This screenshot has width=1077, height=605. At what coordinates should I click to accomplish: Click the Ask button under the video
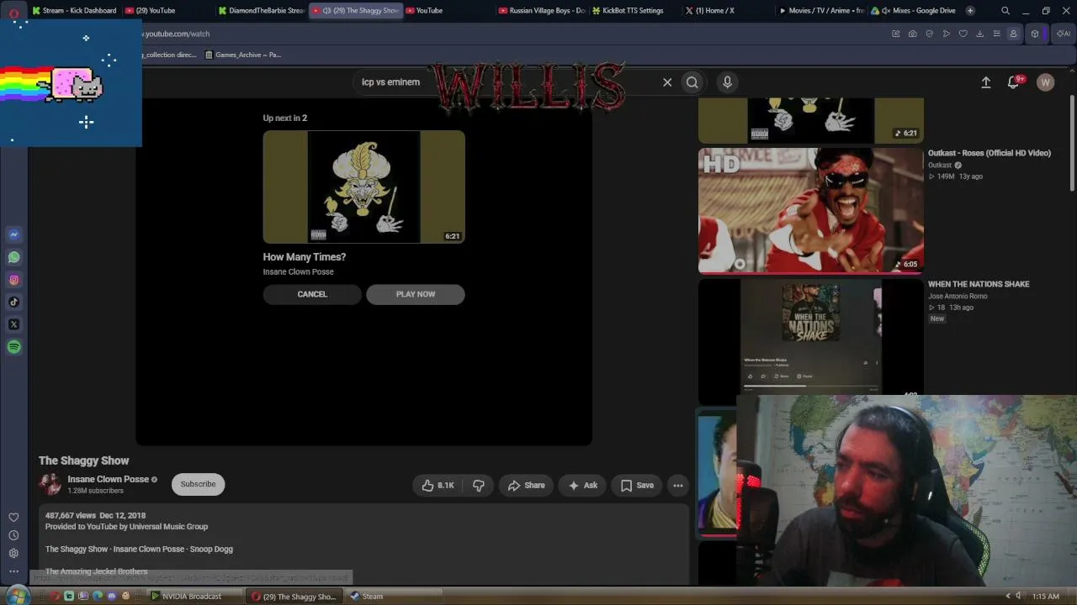point(582,485)
